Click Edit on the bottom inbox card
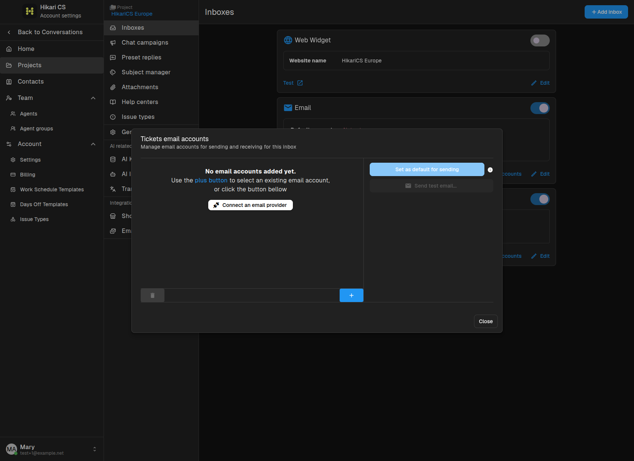Viewport: 634px width, 461px height. pos(540,256)
